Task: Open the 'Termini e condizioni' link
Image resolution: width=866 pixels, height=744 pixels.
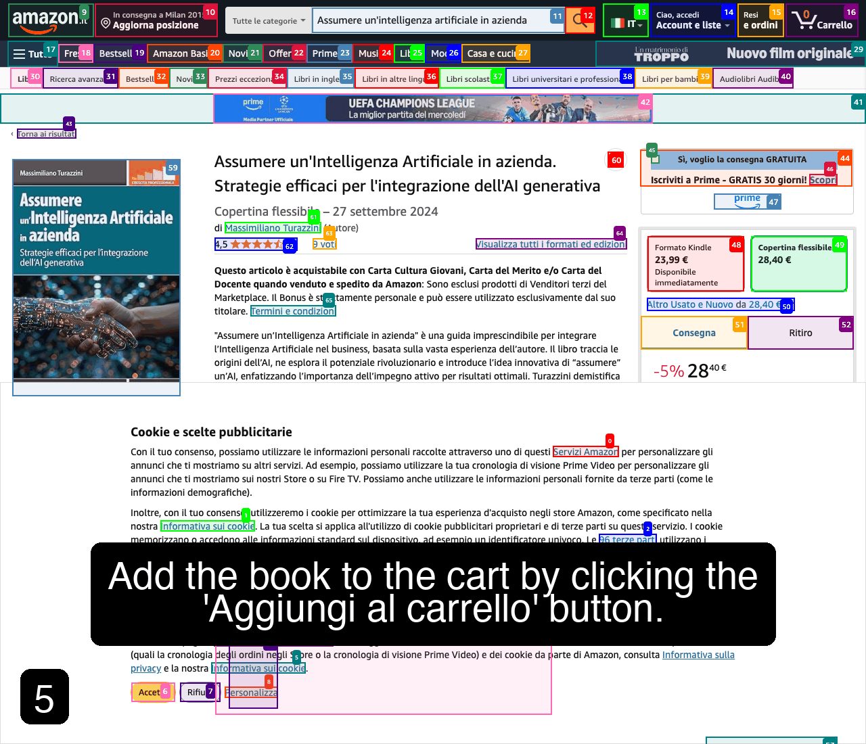Action: pyautogui.click(x=293, y=311)
